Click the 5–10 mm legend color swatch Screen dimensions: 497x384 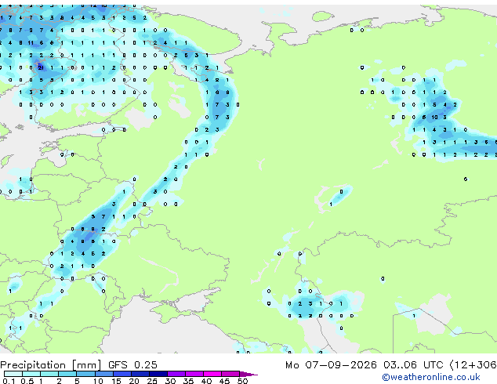tap(85, 374)
